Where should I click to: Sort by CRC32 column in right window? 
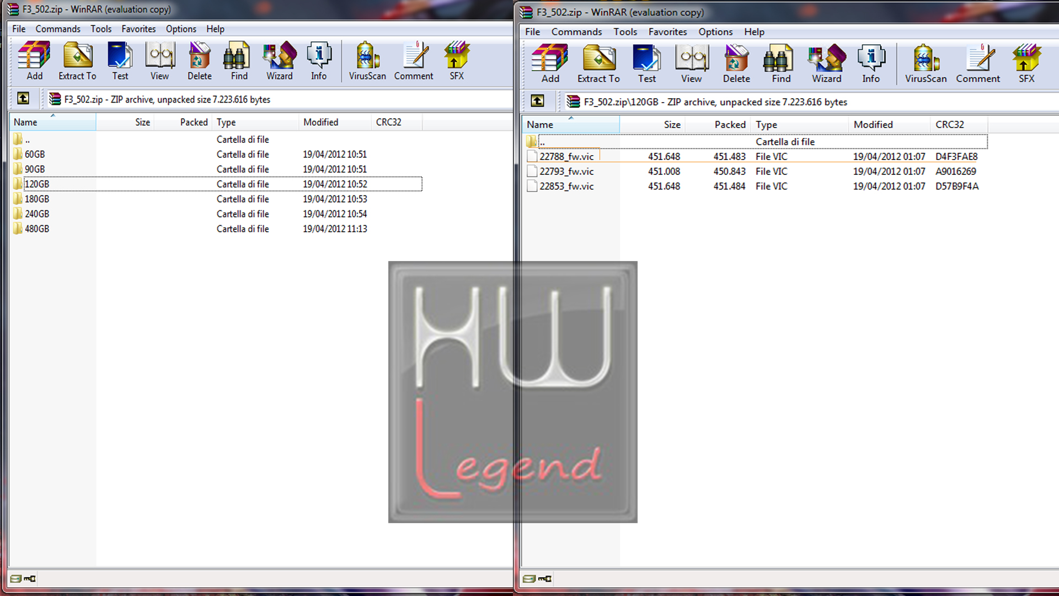tap(959, 125)
